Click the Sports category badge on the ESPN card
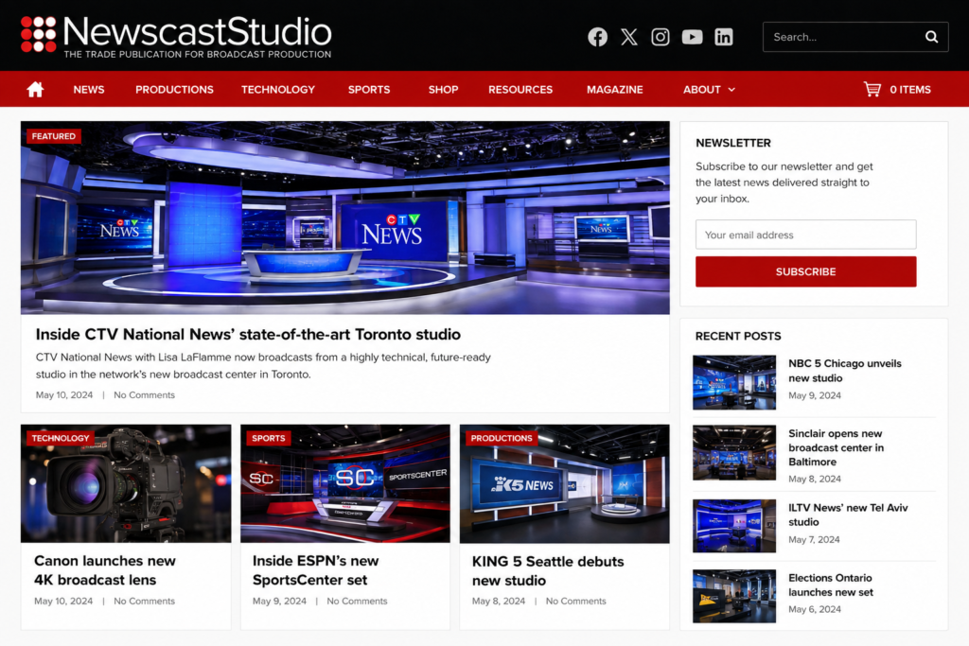Screen dimensions: 969x646 (x=268, y=438)
